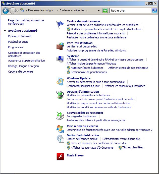Click the control panel icon in address bar

22,11
